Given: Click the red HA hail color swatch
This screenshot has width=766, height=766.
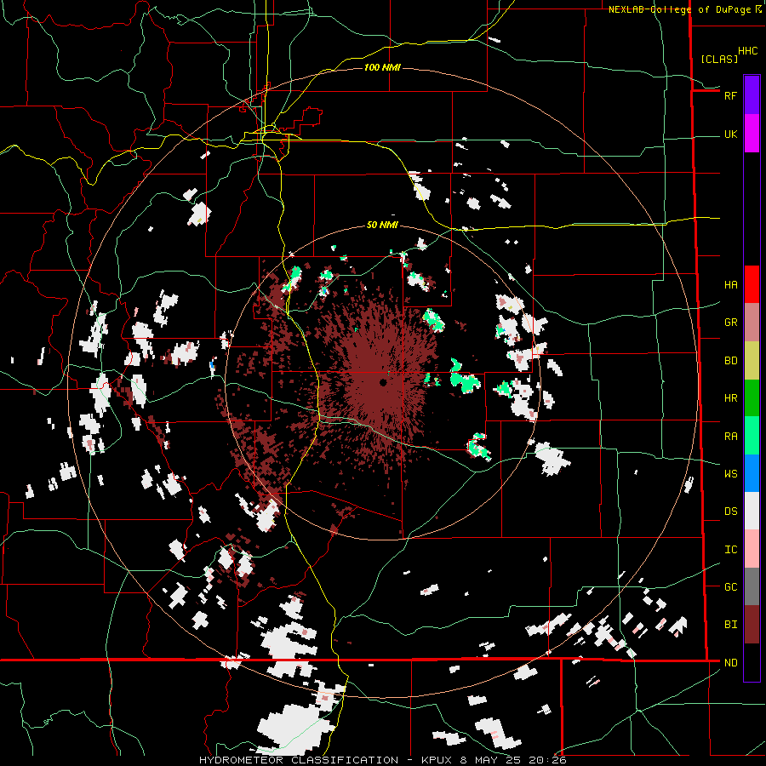Looking at the screenshot, I should coord(752,284).
